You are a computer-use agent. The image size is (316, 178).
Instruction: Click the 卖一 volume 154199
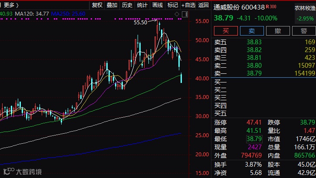(305, 73)
